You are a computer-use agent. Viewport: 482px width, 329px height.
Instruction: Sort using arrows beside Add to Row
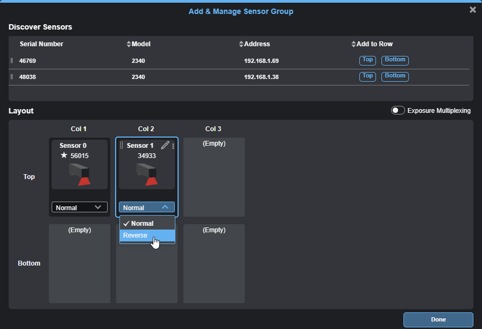click(353, 44)
